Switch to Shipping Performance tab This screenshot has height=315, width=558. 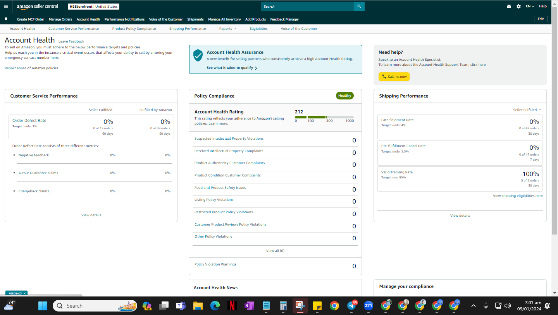pyautogui.click(x=188, y=29)
